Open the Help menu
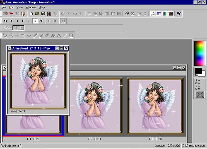The height and width of the screenshot is (149, 207). pos(41,7)
